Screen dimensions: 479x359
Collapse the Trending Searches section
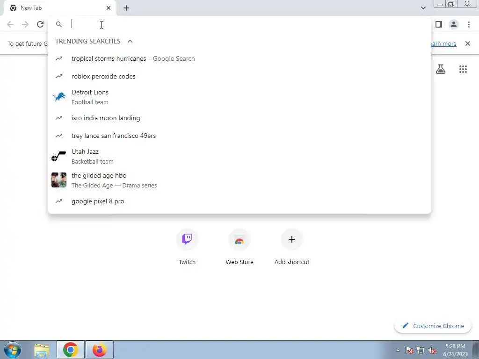pyautogui.click(x=130, y=41)
